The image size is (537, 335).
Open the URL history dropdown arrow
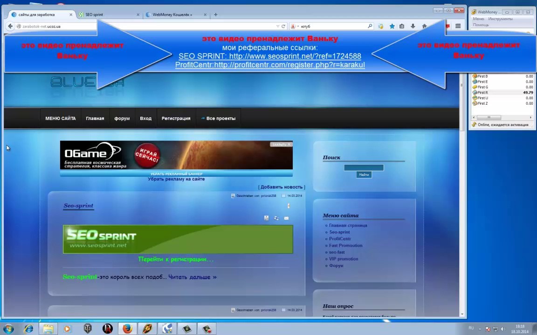(278, 27)
